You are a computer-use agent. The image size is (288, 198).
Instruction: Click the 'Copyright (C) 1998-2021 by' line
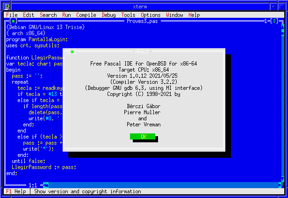[144, 94]
